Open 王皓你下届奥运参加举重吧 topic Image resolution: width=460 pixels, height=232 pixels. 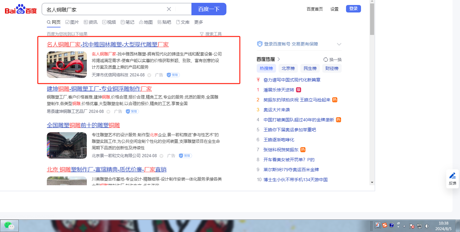click(x=290, y=130)
